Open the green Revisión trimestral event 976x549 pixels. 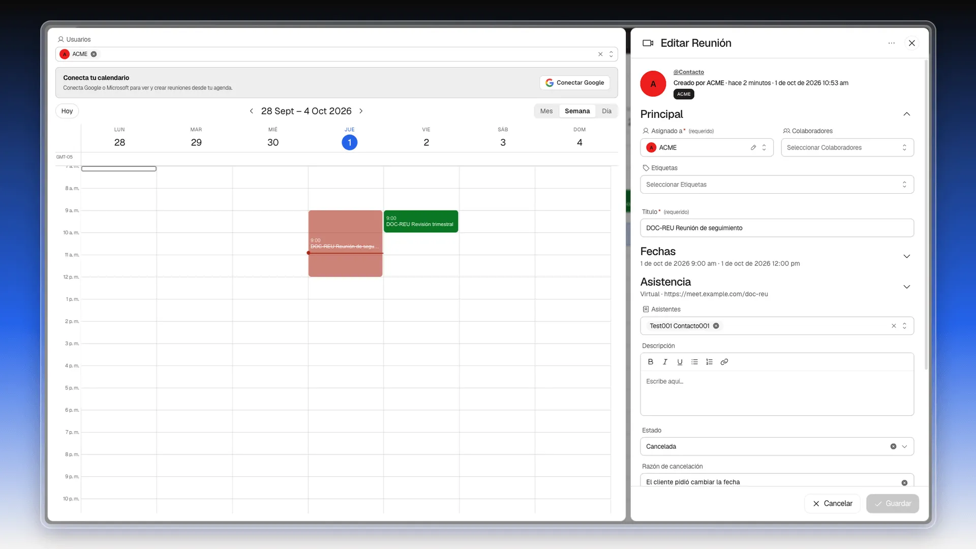click(421, 221)
